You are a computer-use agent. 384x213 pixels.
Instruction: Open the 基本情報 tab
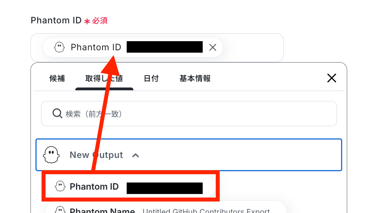click(x=195, y=78)
